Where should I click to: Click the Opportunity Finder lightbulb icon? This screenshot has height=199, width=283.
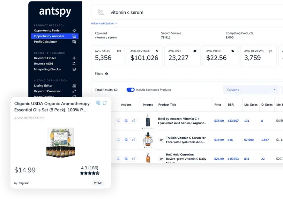[x=74, y=30]
